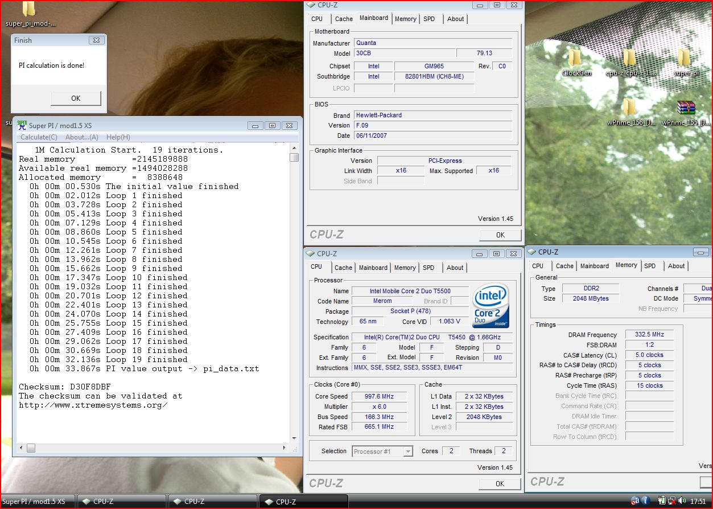Click the Super PI / mod1.5 XS taskbar button
The height and width of the screenshot is (509, 713).
(x=38, y=502)
